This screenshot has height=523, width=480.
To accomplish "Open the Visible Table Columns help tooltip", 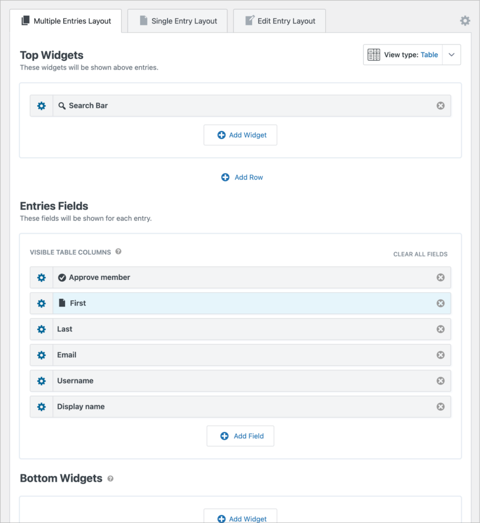I will [118, 252].
